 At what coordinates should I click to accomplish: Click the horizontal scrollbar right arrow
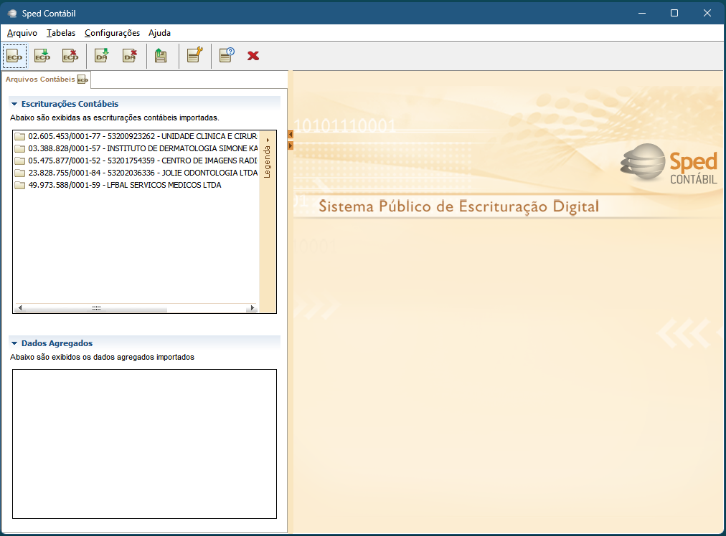[252, 308]
